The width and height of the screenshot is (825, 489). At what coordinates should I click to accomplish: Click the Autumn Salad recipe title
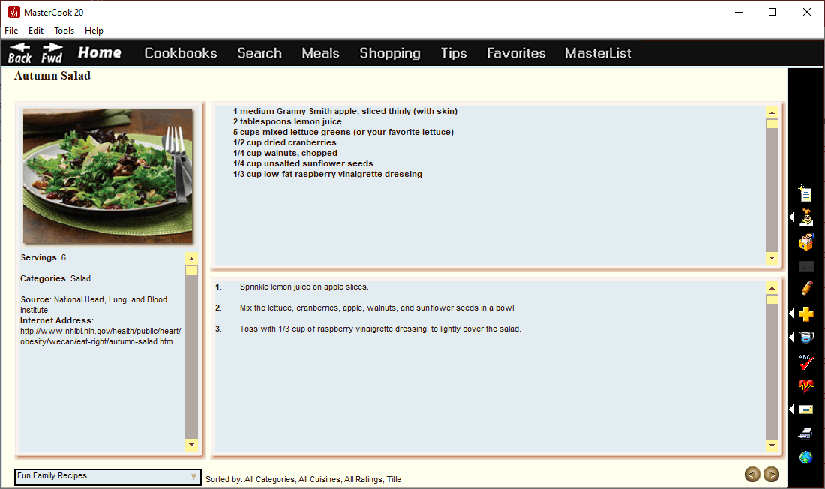pyautogui.click(x=52, y=75)
